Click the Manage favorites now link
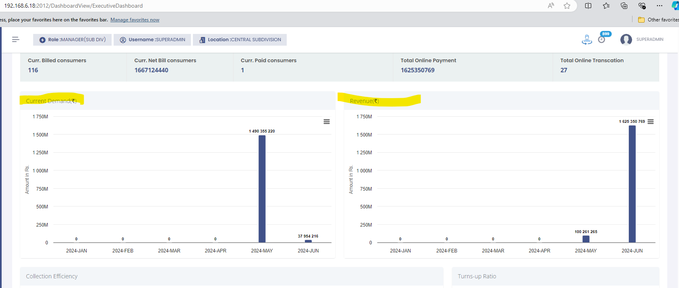The height and width of the screenshot is (288, 679). click(135, 20)
